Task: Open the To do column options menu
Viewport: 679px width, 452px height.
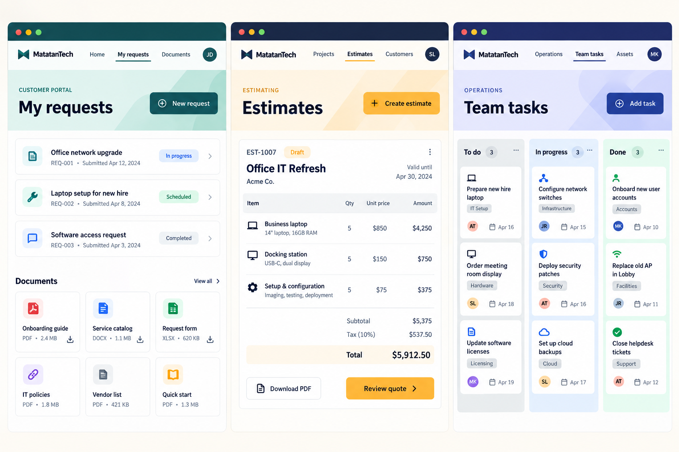Action: pos(516,151)
